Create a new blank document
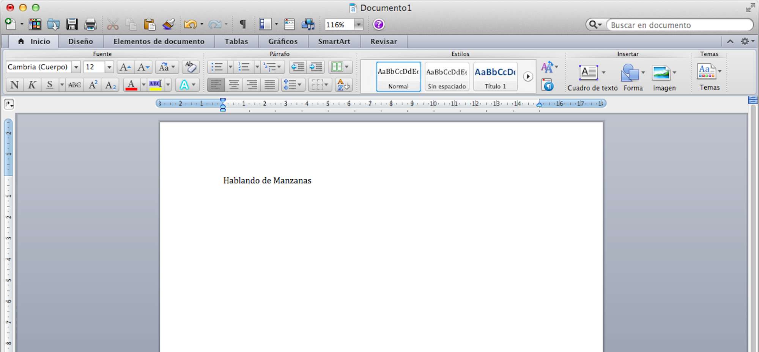The width and height of the screenshot is (759, 352). pos(10,24)
